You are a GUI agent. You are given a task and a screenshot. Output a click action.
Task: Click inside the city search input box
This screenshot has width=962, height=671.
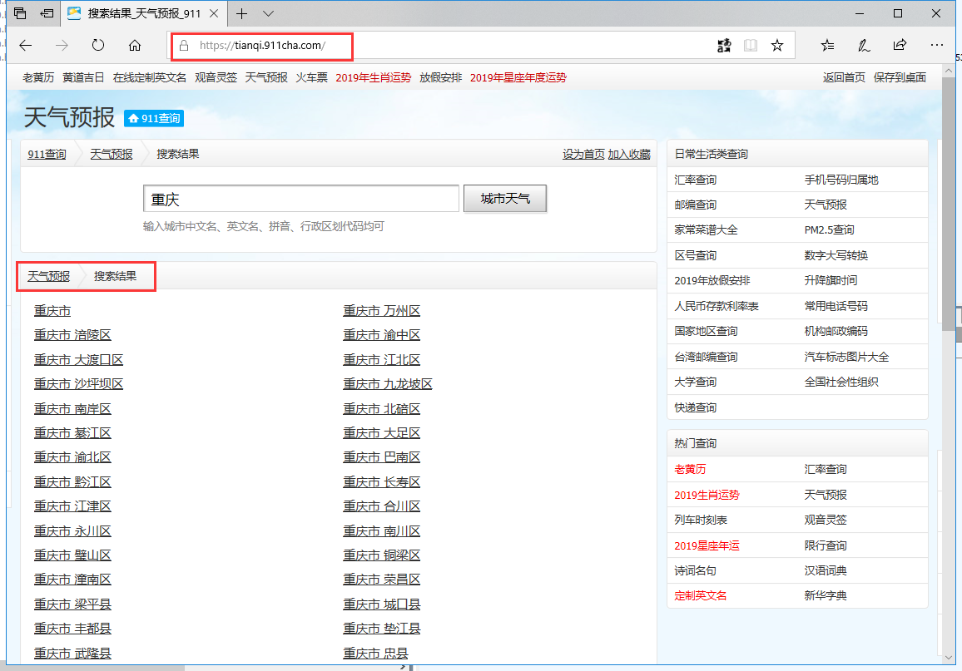pos(300,198)
